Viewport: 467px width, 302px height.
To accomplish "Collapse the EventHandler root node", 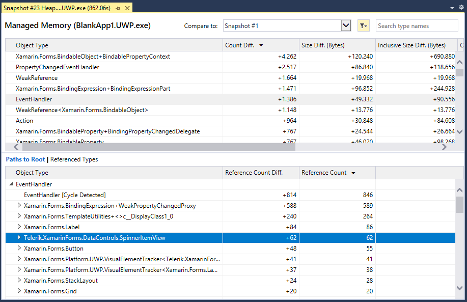I will (x=11, y=184).
